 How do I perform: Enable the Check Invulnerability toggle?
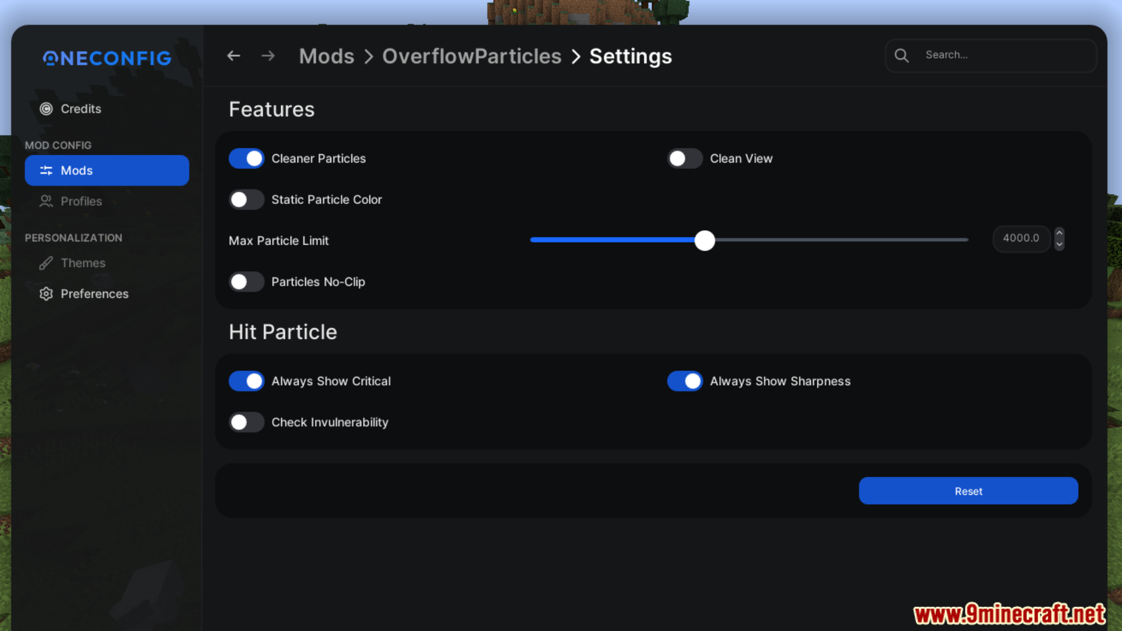coord(247,422)
